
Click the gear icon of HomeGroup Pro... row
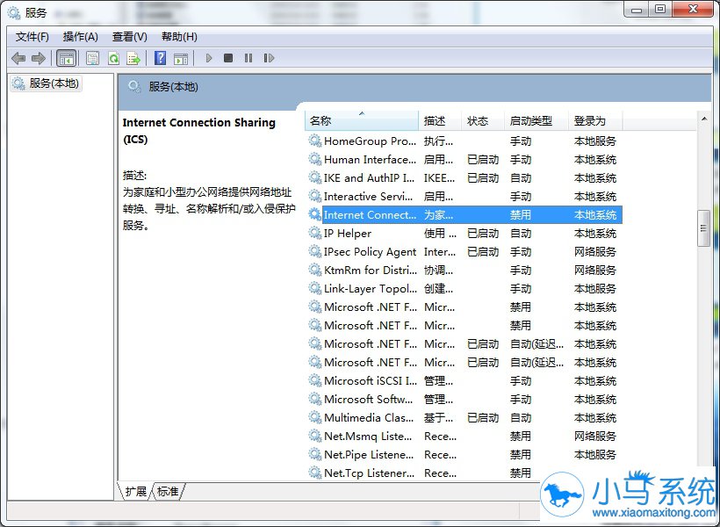coord(315,141)
